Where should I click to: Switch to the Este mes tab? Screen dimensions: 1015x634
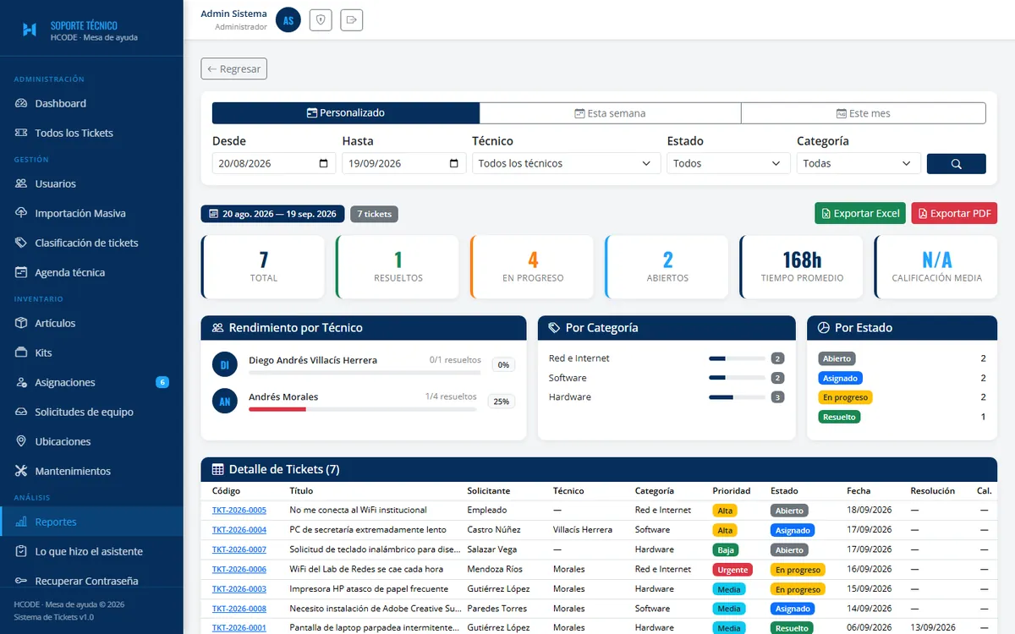pos(864,113)
